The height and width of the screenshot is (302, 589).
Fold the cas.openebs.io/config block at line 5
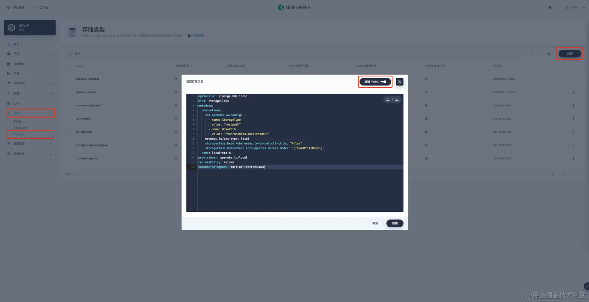(x=196, y=115)
